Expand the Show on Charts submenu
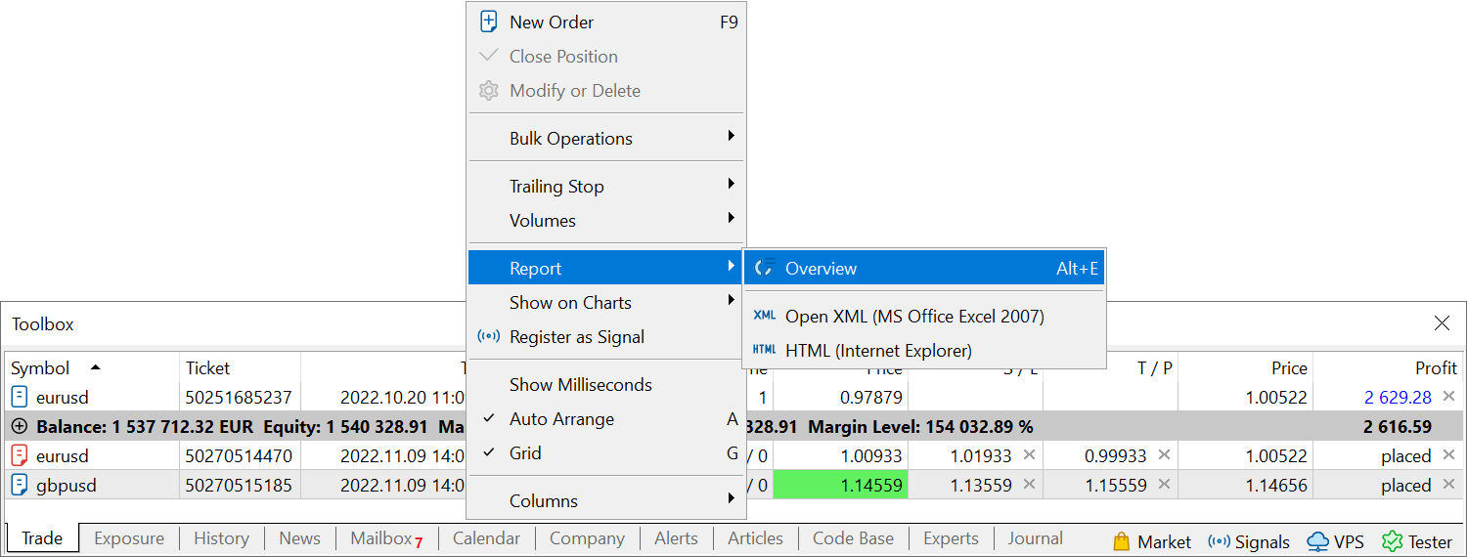 (x=605, y=302)
